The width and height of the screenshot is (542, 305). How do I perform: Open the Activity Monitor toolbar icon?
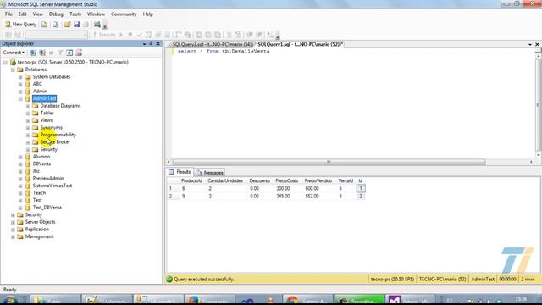[97, 25]
